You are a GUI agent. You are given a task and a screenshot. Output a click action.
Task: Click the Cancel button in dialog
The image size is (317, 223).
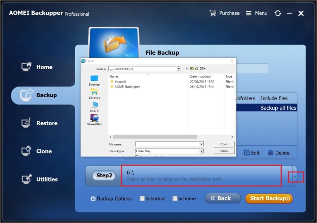224,151
